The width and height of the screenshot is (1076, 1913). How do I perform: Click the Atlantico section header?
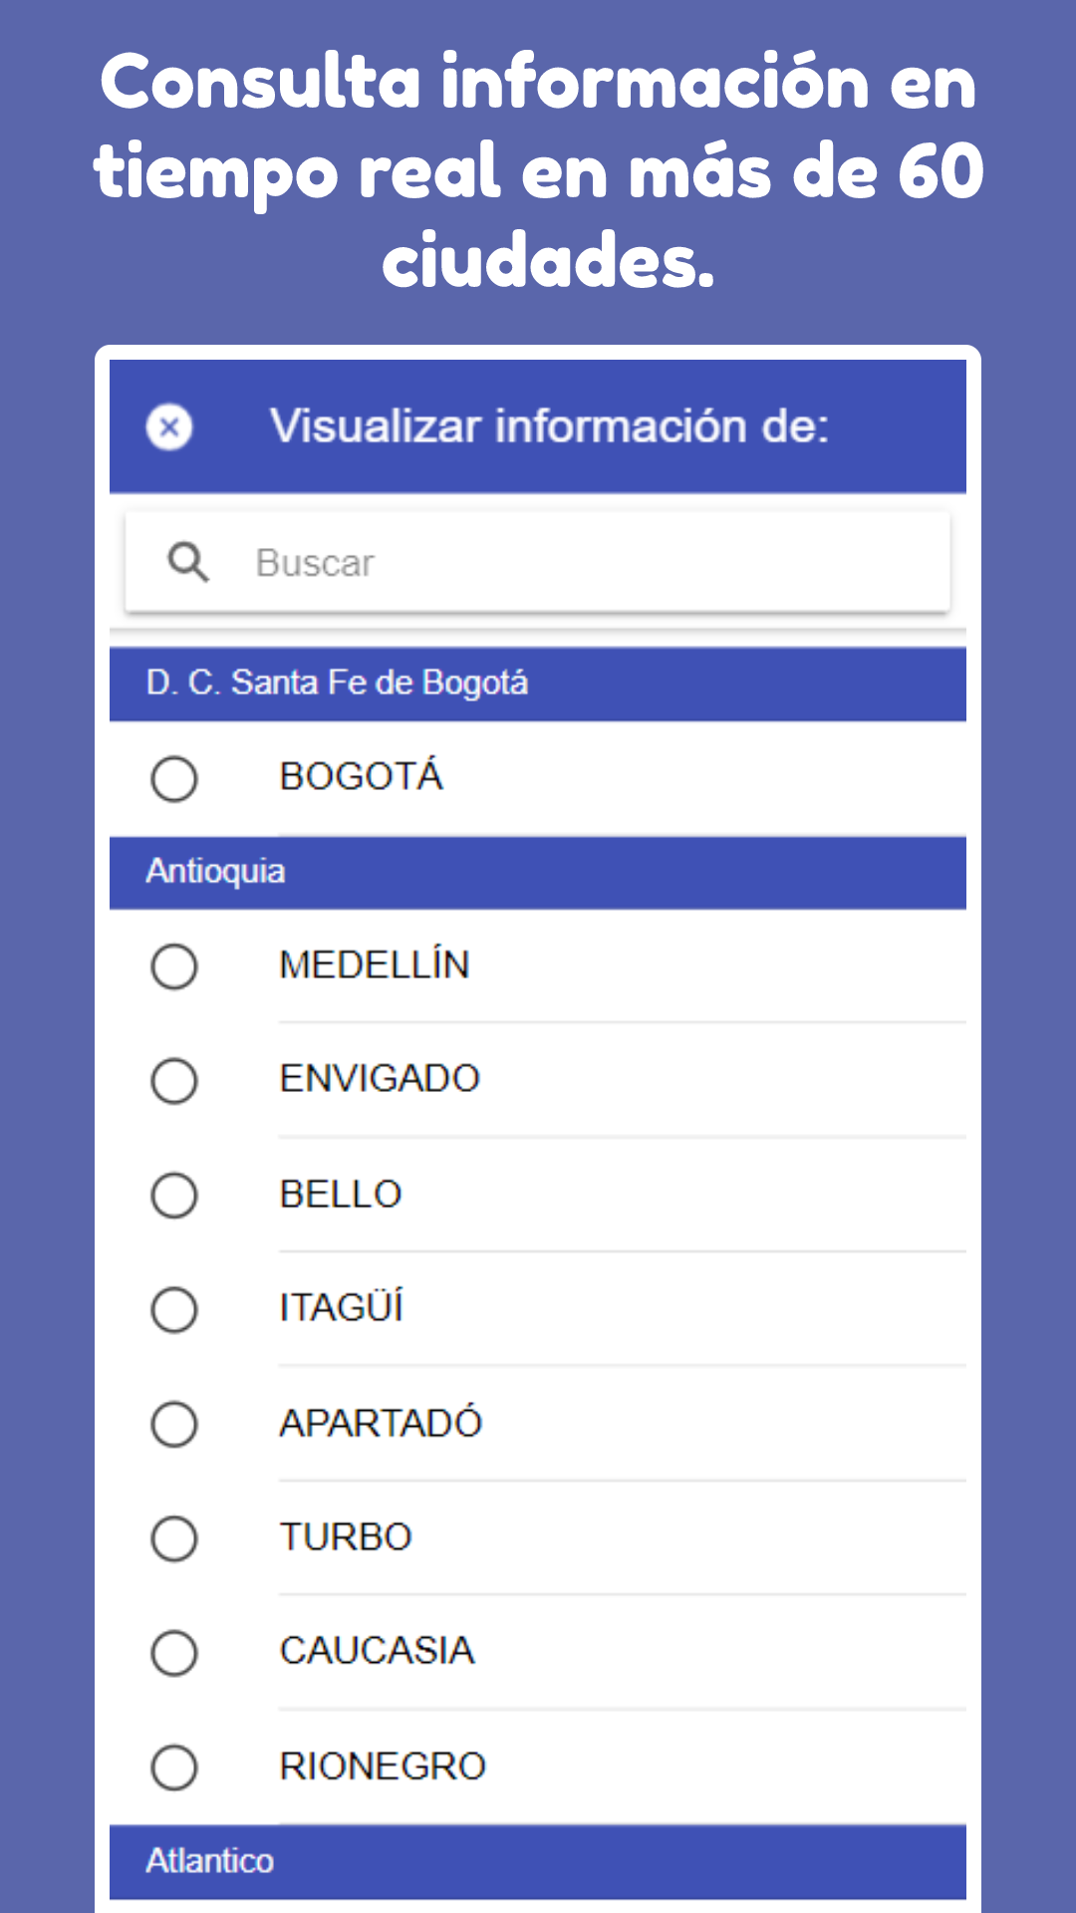tap(538, 1862)
